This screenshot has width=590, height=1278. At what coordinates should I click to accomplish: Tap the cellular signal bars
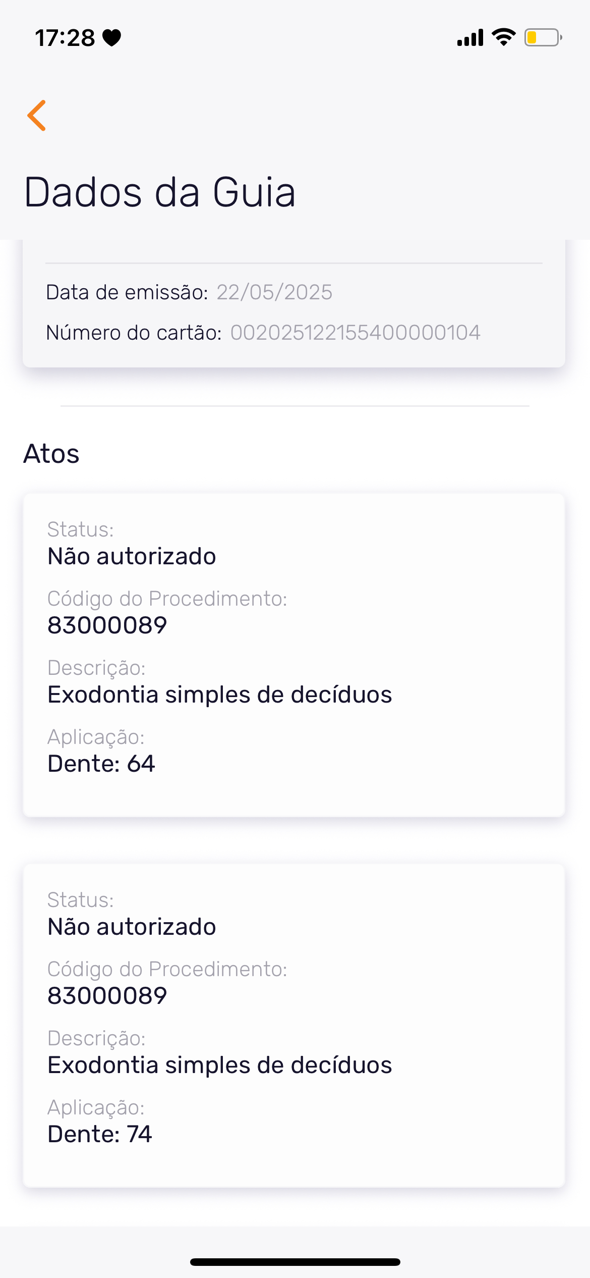point(470,38)
